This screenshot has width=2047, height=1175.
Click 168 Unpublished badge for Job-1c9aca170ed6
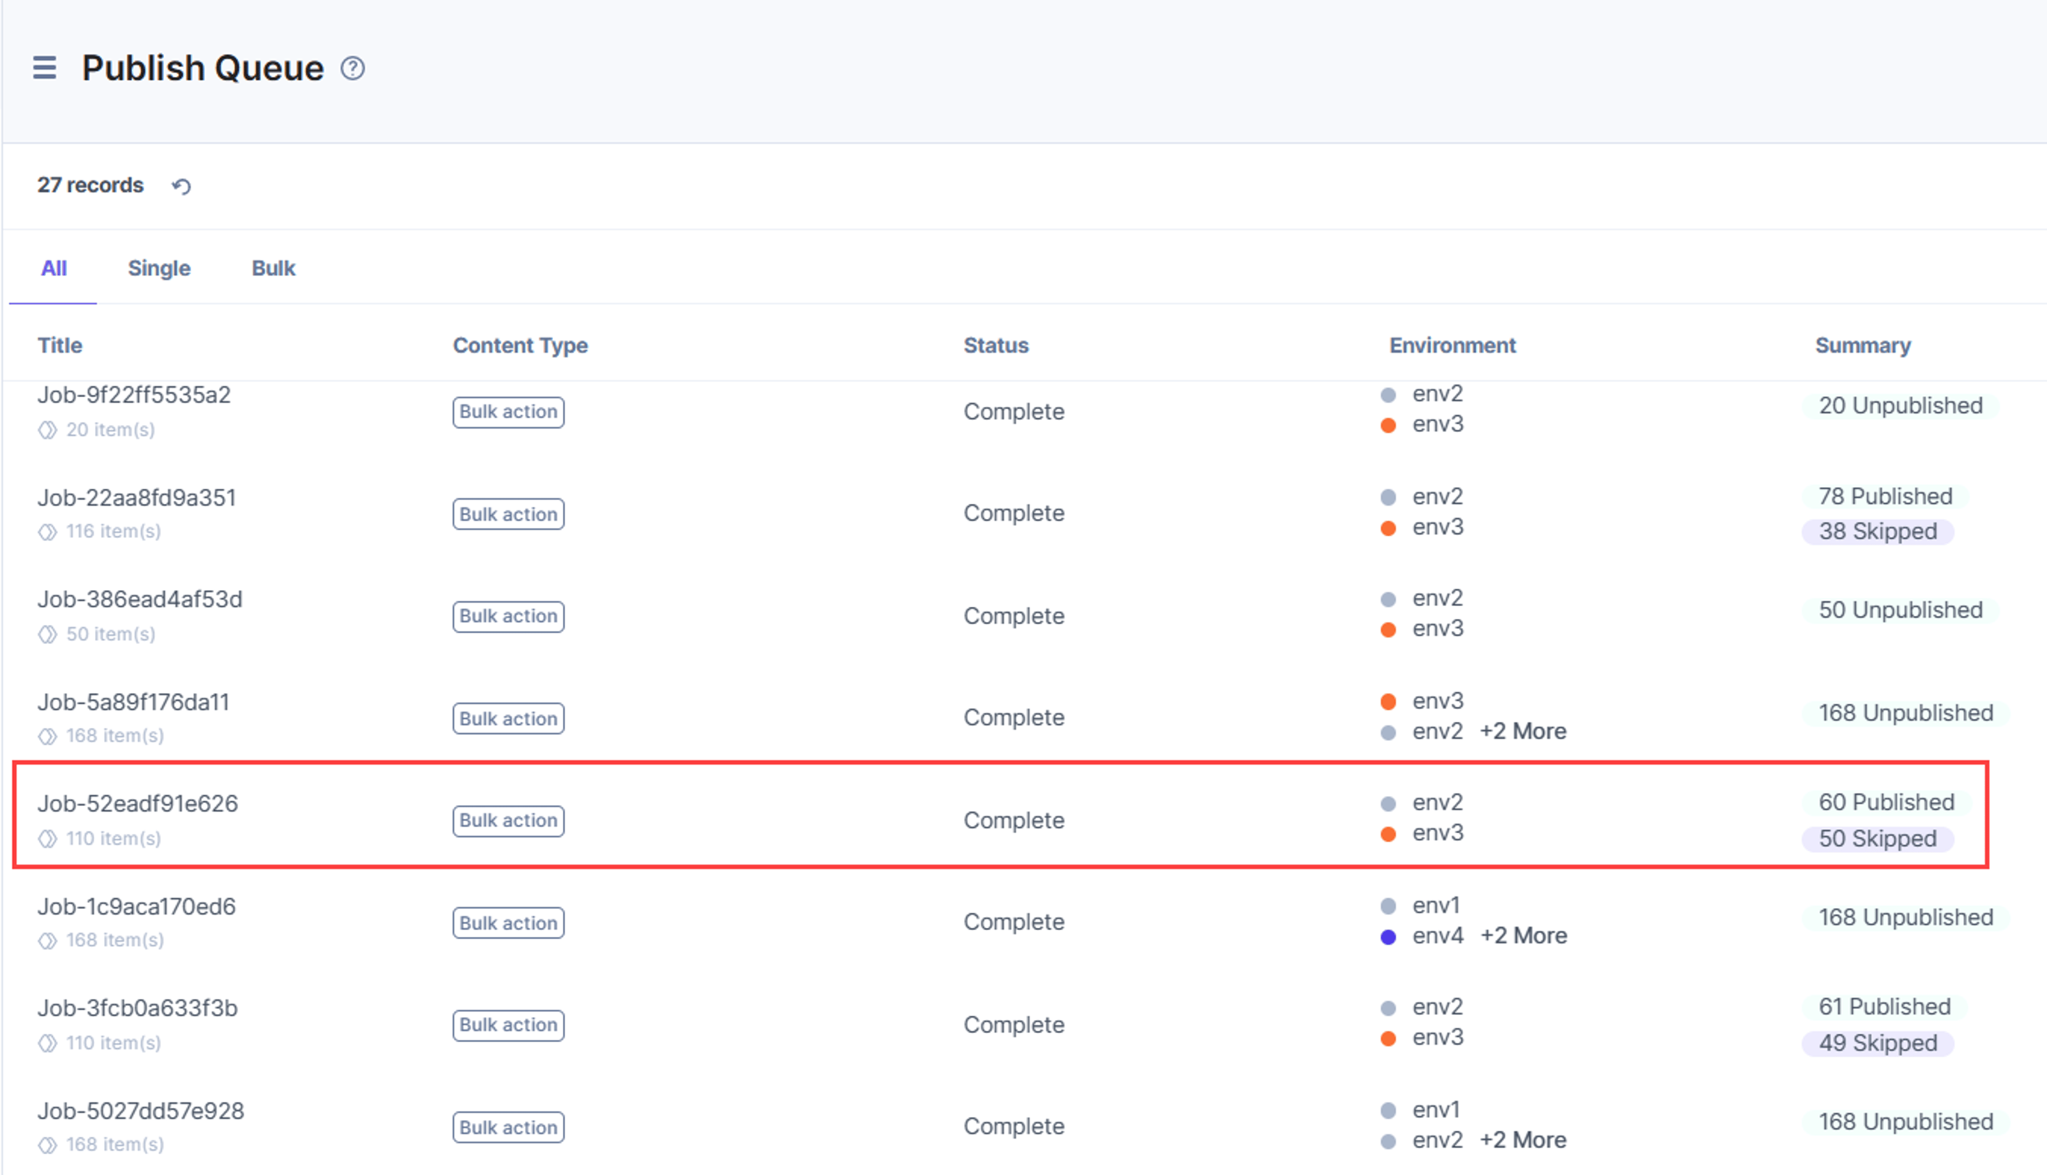1905,918
